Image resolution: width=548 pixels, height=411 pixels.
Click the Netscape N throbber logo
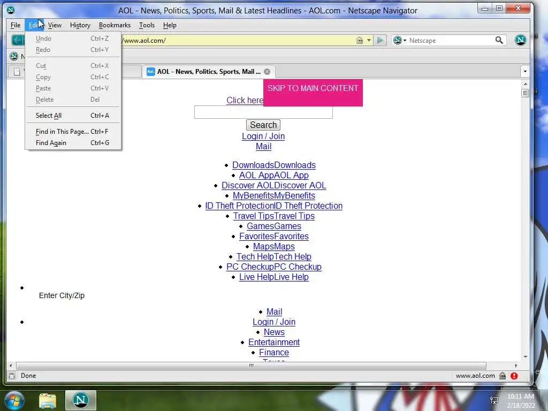tap(520, 40)
